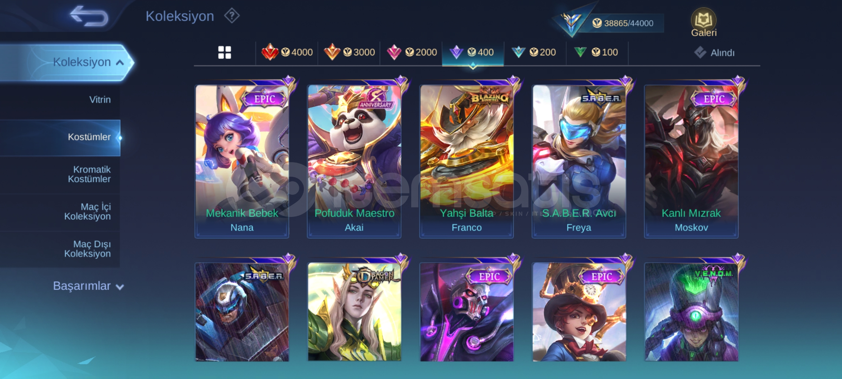
Task: Open the Kanlı Mızrak Moskov skin card
Action: [691, 161]
